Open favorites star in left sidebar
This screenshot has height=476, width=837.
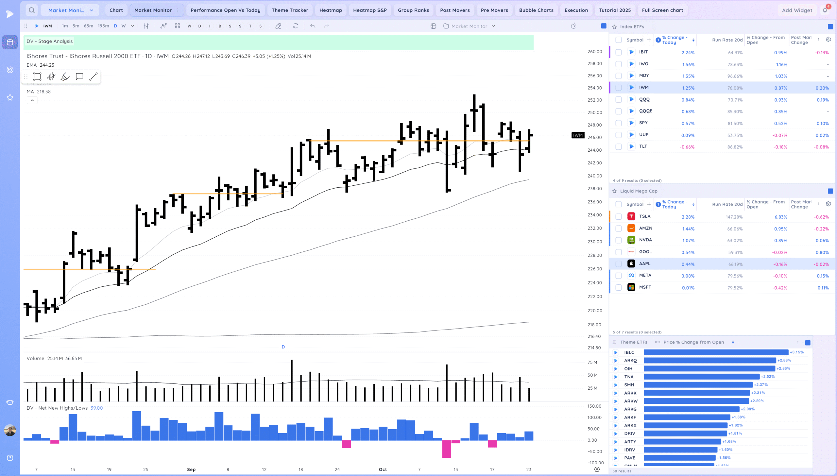tap(10, 97)
